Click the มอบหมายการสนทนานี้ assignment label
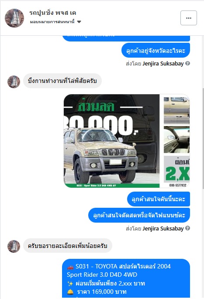Image resolution: width=204 pixels, height=299 pixels. (x=52, y=22)
